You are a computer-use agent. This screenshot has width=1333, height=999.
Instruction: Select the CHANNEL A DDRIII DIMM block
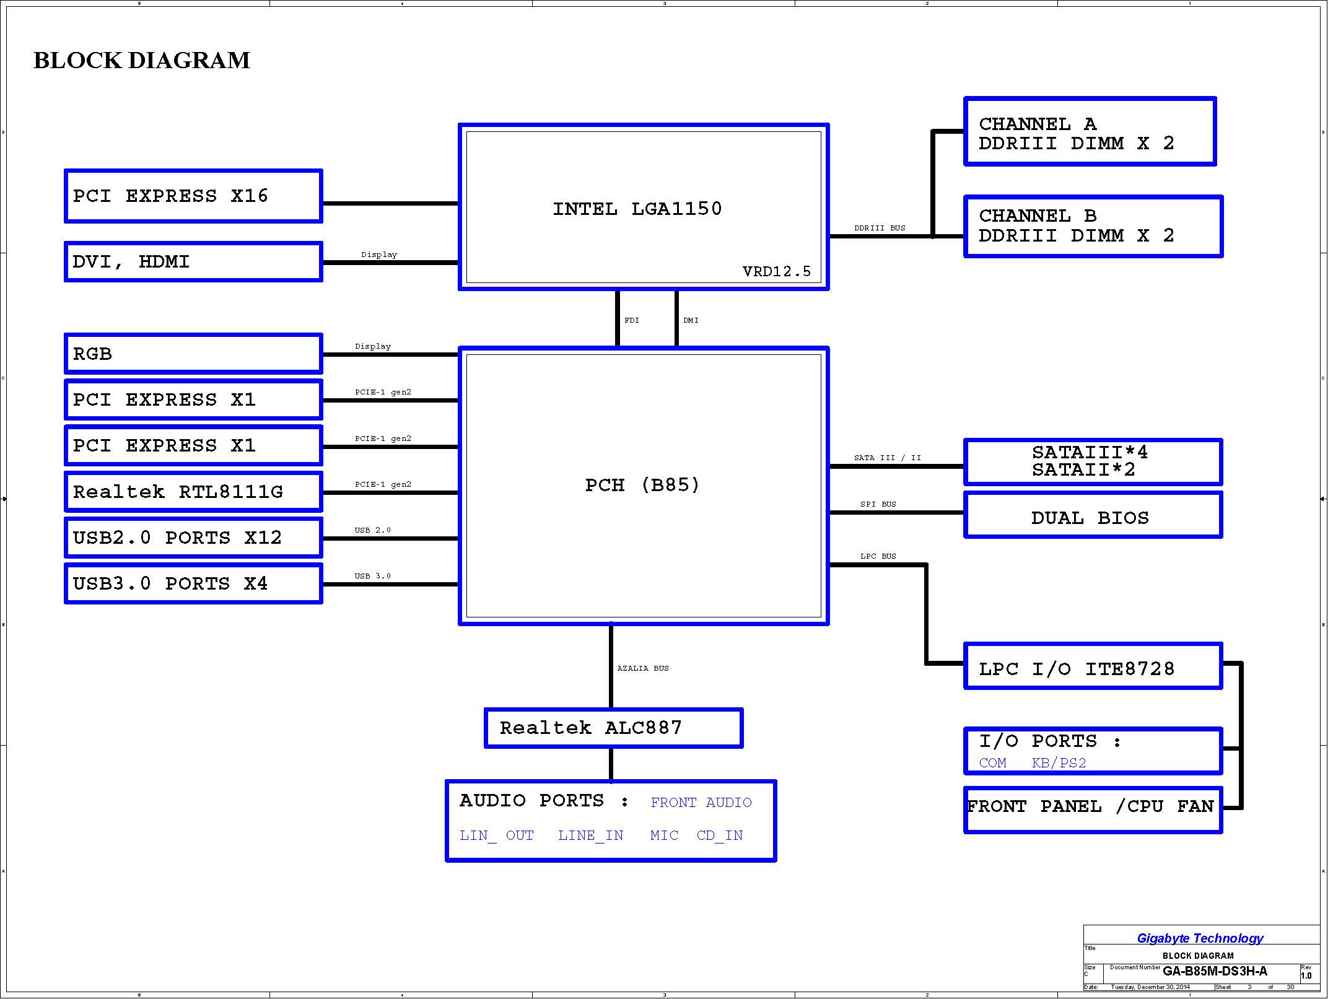click(x=1090, y=131)
